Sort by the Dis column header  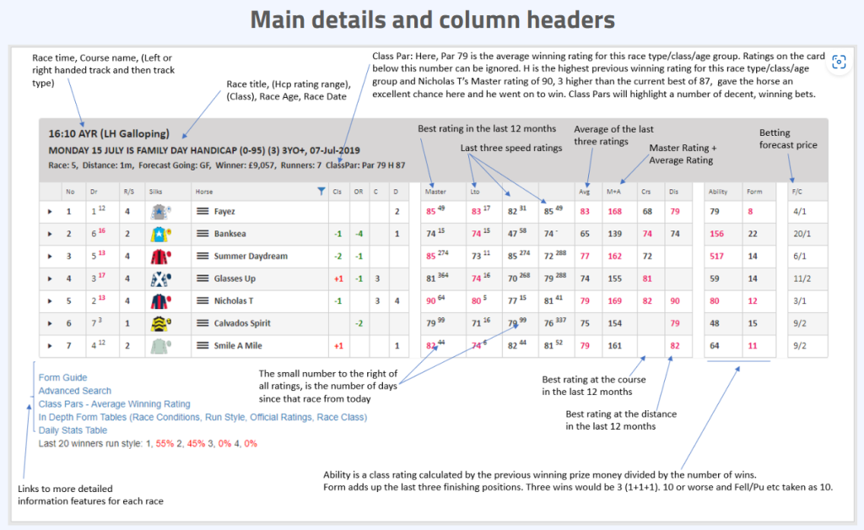[673, 192]
